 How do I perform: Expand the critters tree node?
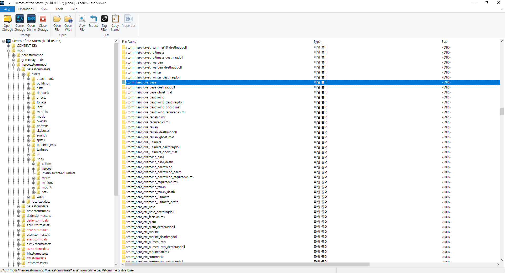pos(33,164)
